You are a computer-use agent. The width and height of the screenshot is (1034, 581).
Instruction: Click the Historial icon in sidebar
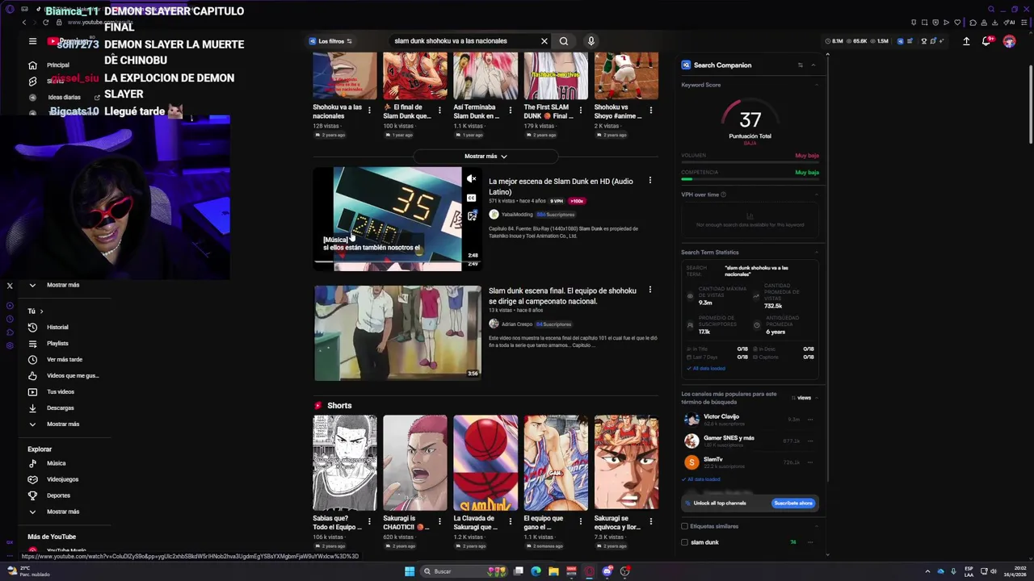coord(32,327)
